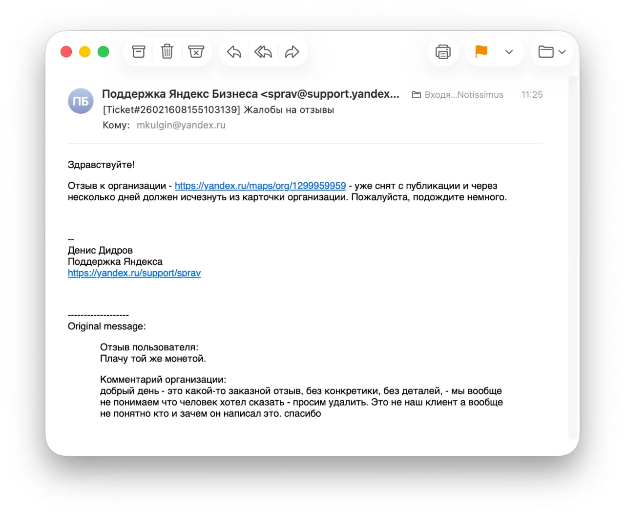The image size is (625, 516).
Task: Forward this email
Action: [x=292, y=52]
